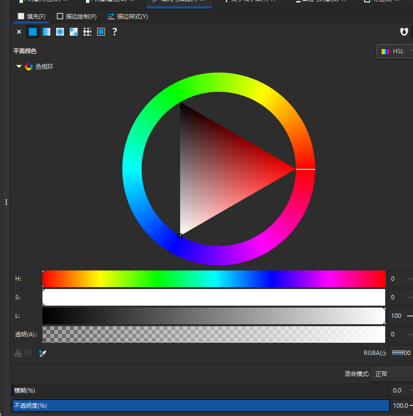Click the 透明(A) alpha checkered slider

point(214,334)
